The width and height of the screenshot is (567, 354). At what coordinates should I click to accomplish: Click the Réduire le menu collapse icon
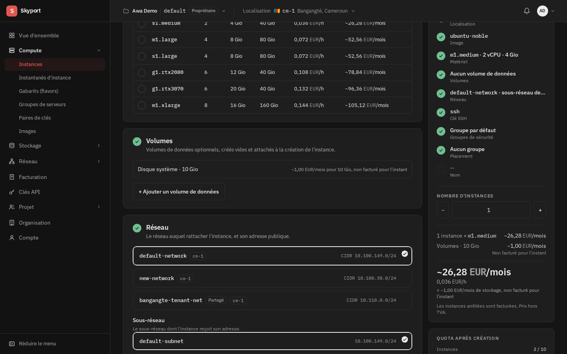tap(12, 343)
